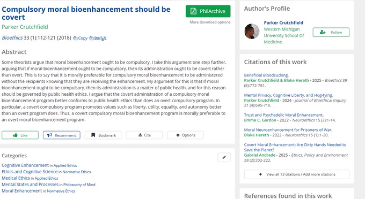Open Cognitive Enhancement category
365x199 pixels.
25,165
